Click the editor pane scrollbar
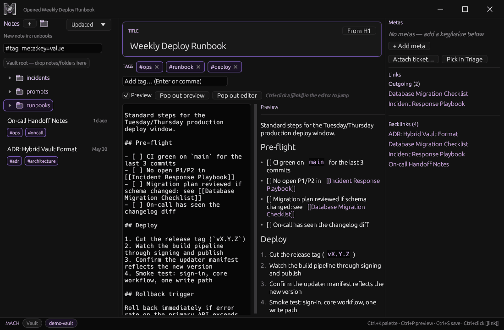 tap(256, 209)
